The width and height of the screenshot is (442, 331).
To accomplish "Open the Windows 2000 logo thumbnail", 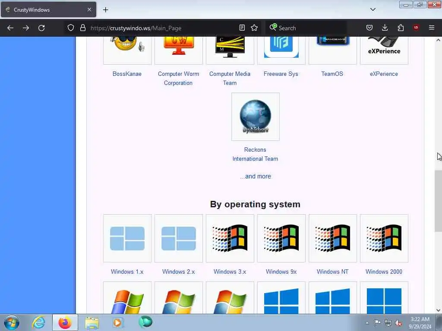I will click(384, 238).
